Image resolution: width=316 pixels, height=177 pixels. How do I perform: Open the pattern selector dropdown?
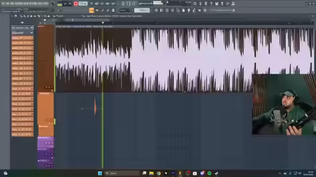tap(142, 10)
